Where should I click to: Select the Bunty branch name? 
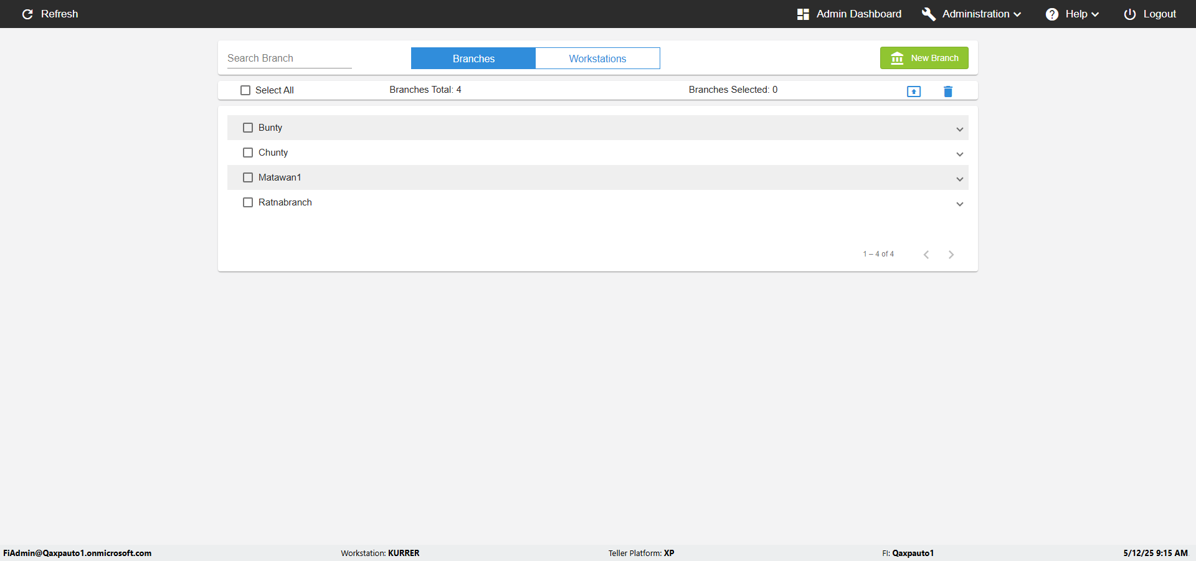[270, 128]
